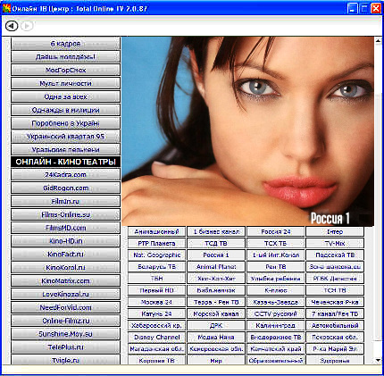This screenshot has height=376, width=384.
Task: Maximize the Total Online TV window
Action: tap(363, 8)
